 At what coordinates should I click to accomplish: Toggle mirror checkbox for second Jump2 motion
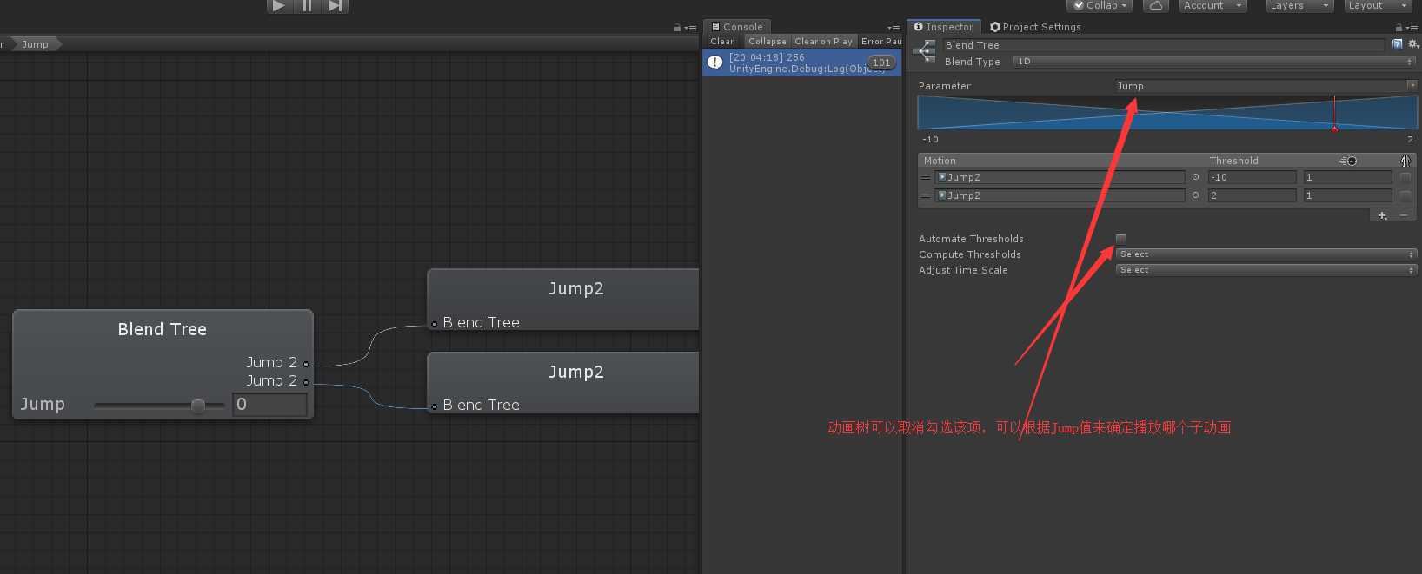(1405, 195)
